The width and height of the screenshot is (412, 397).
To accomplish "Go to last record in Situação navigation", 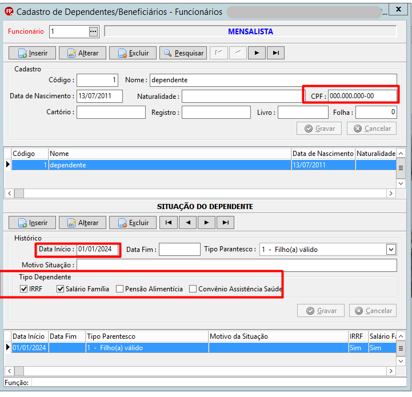I will 226,223.
